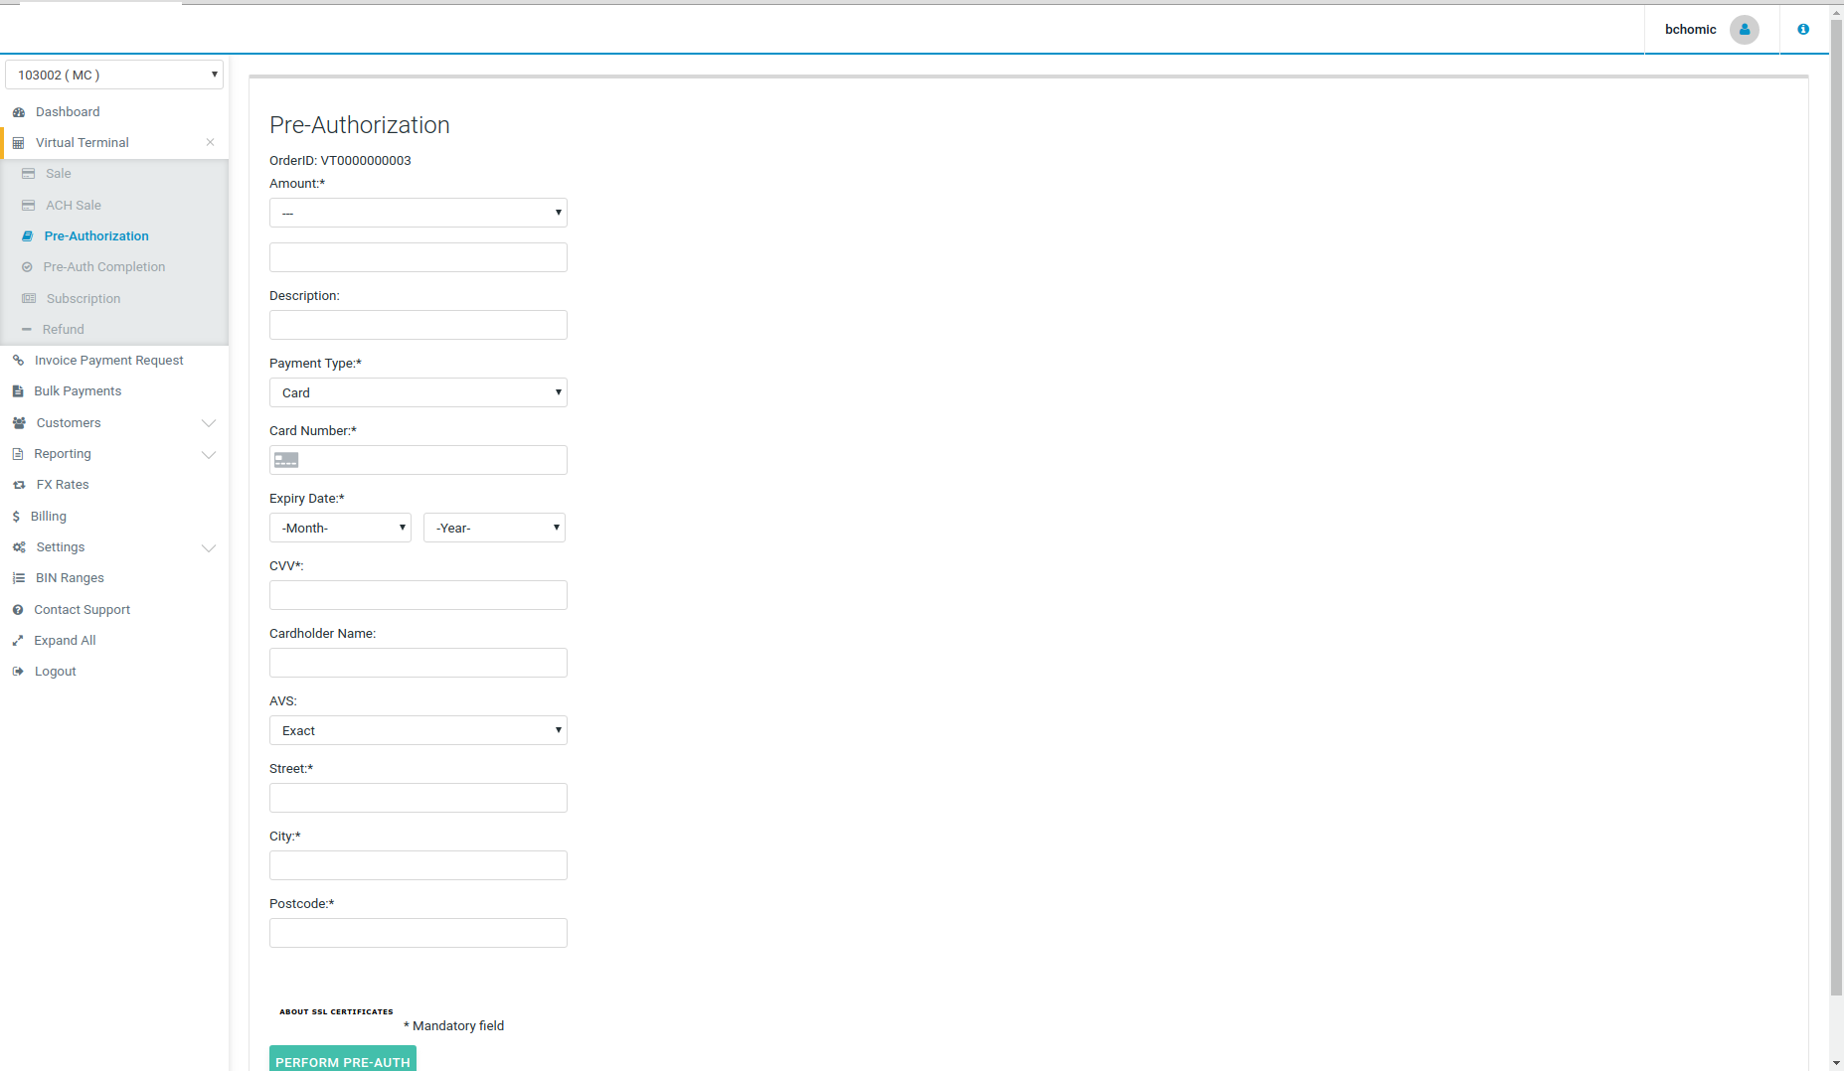Click the Billing dollar sign icon
Image resolution: width=1844 pixels, height=1071 pixels.
tap(16, 517)
